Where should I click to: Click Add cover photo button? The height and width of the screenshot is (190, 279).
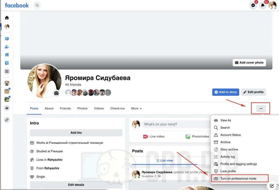[249, 63]
